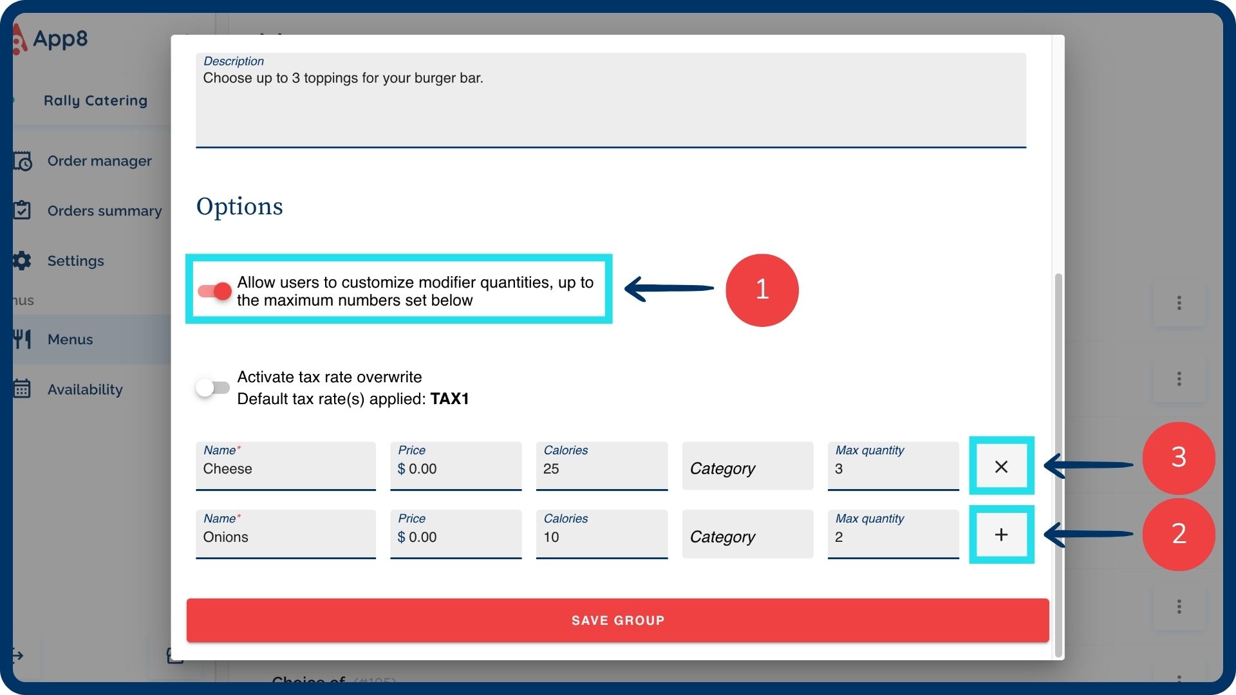Click the Settings gear icon

pos(23,261)
